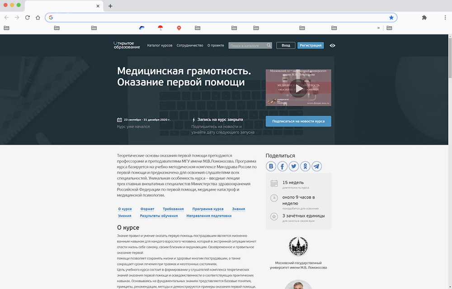Jump to Результаты обучения section link
Image resolution: width=452 pixels, height=289 pixels.
tap(159, 216)
